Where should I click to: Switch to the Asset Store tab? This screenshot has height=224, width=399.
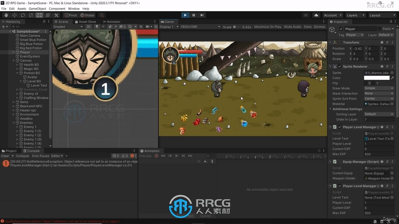85,22
